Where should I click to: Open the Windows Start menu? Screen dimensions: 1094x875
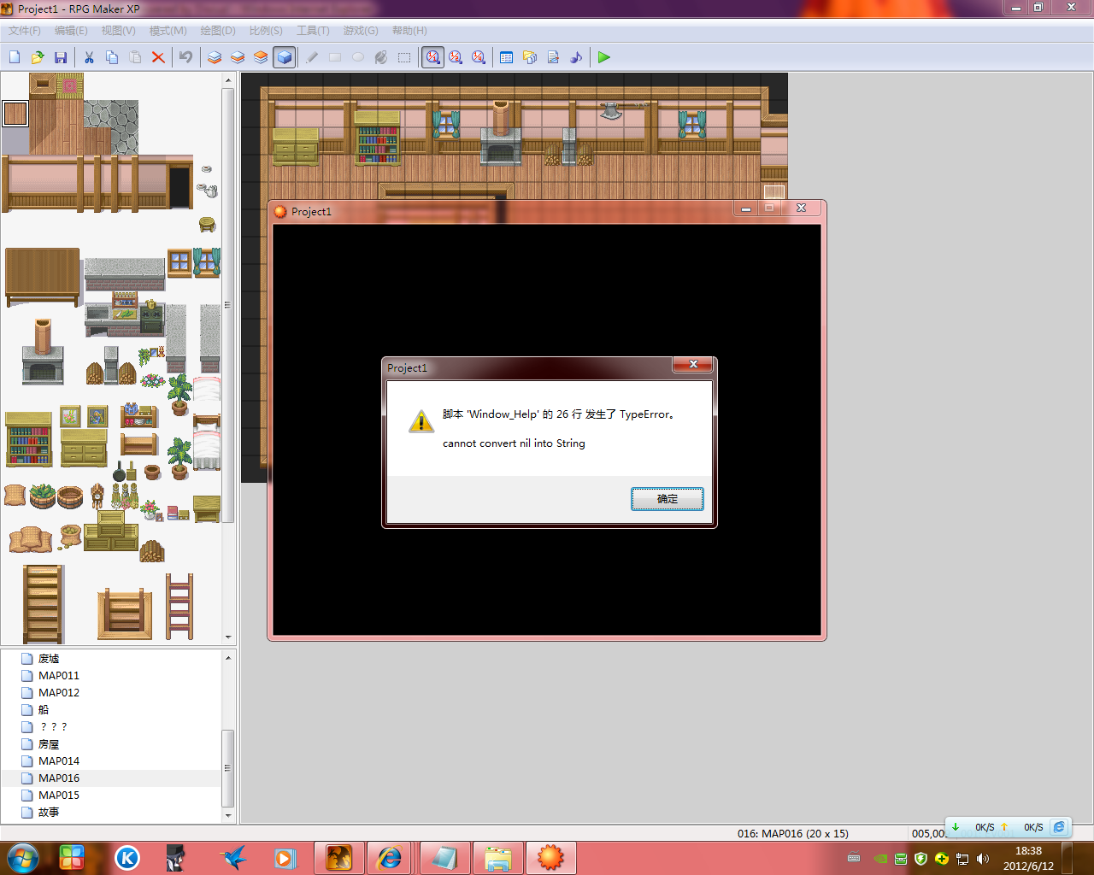point(23,858)
